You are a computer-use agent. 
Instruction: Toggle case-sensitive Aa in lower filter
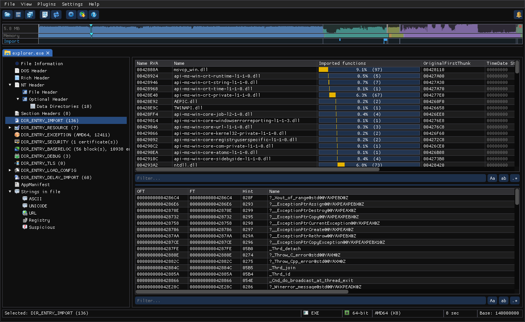coord(492,301)
